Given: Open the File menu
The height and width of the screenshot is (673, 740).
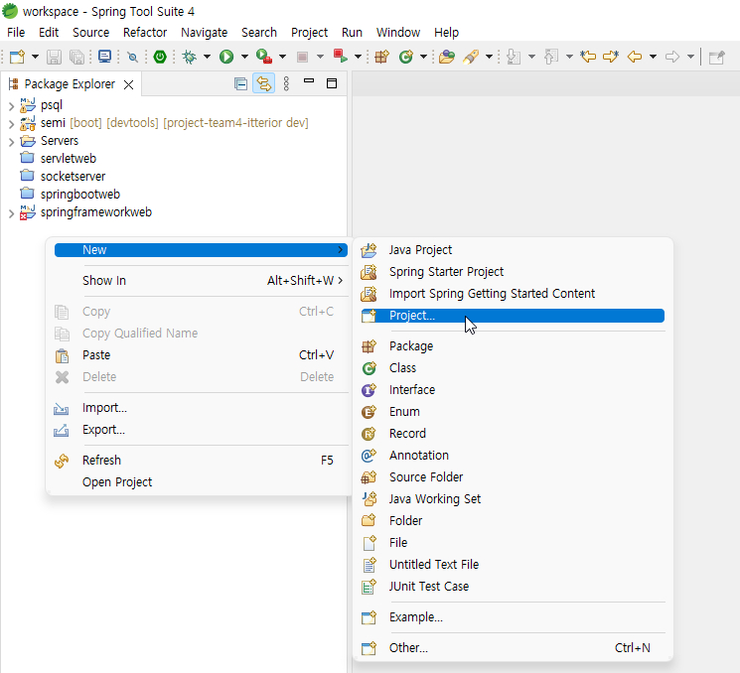Looking at the screenshot, I should pos(16,32).
